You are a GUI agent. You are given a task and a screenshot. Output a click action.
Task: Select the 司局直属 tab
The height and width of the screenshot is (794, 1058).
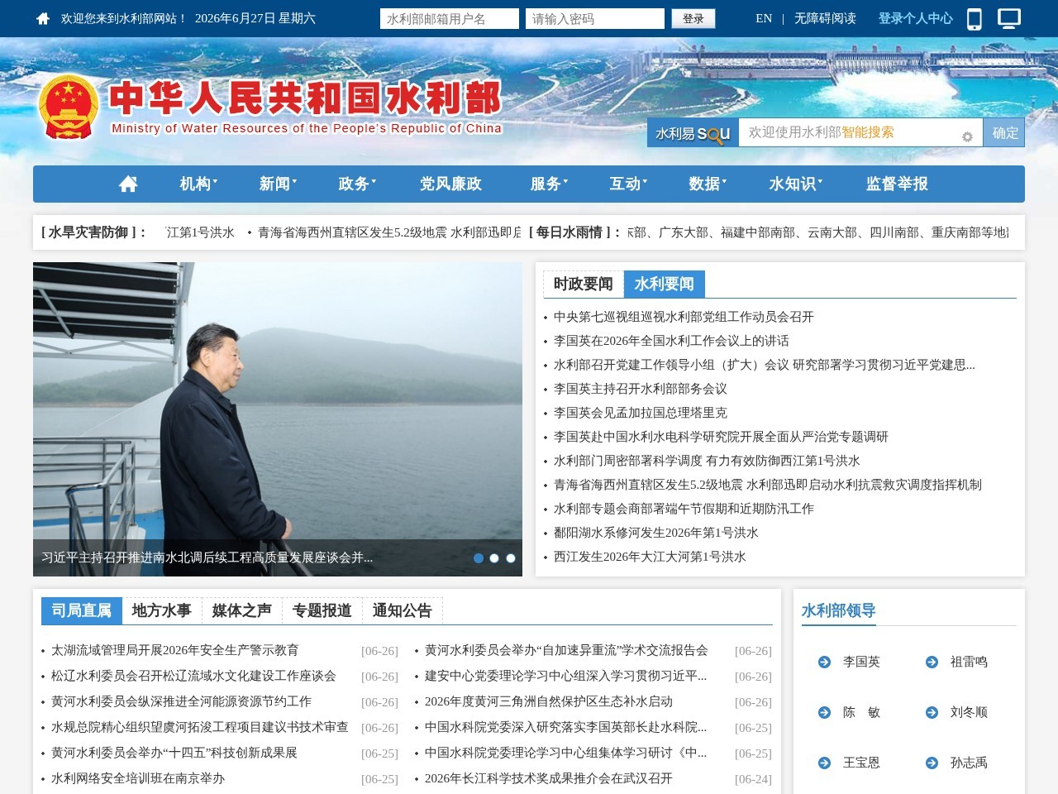coord(81,610)
